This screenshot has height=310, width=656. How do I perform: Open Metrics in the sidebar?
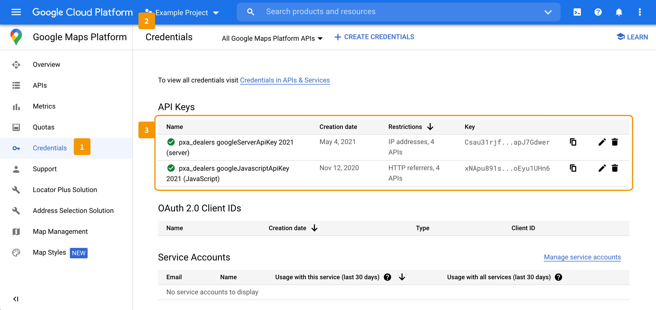(44, 106)
